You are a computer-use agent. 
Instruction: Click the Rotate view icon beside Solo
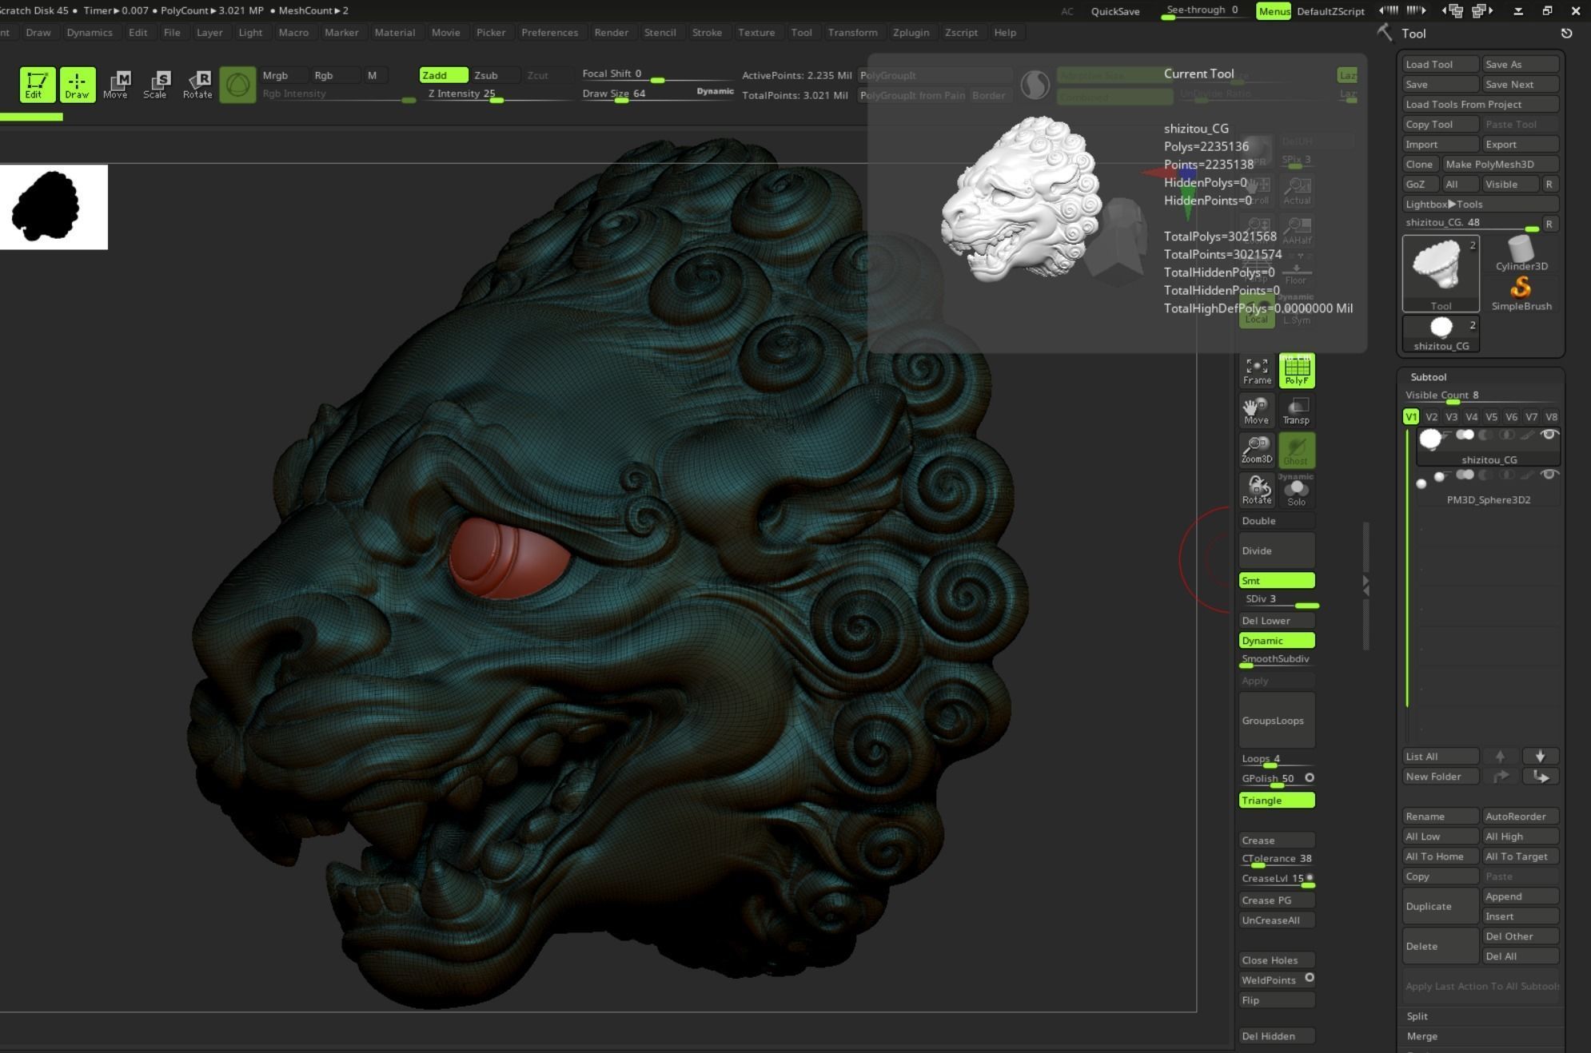pyautogui.click(x=1257, y=490)
